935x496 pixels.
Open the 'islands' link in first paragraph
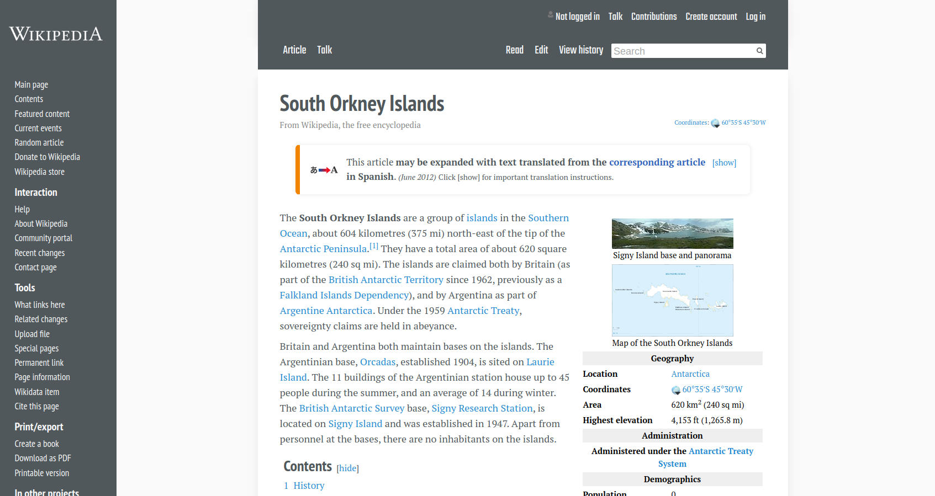(x=482, y=218)
